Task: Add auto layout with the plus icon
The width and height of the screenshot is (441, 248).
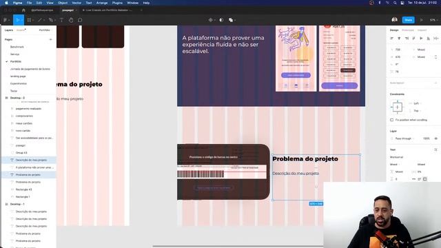Action: 435,83
